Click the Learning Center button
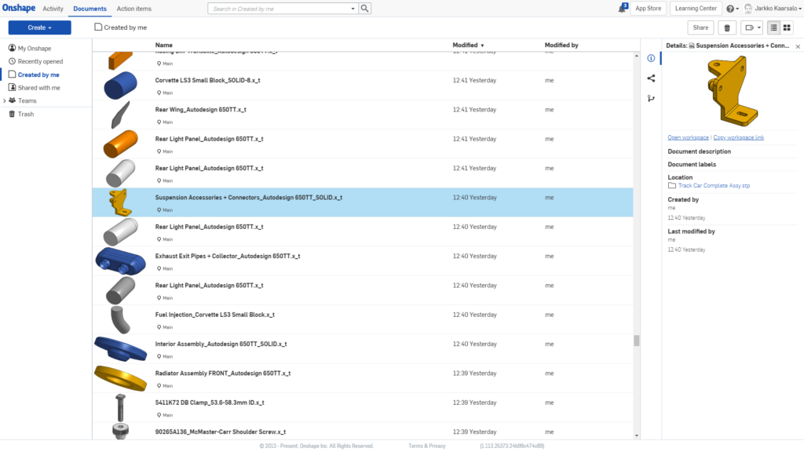Image resolution: width=804 pixels, height=452 pixels. [x=696, y=9]
